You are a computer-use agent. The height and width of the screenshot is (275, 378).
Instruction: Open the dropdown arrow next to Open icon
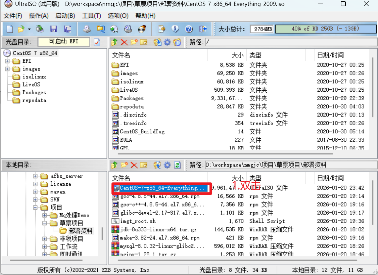[29, 29]
